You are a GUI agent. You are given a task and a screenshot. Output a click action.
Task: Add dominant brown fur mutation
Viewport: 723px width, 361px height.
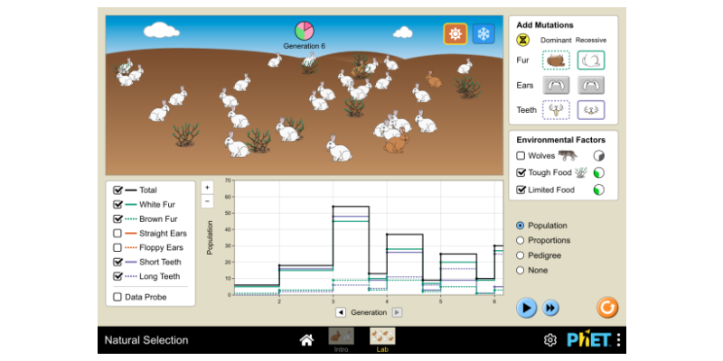[555, 60]
